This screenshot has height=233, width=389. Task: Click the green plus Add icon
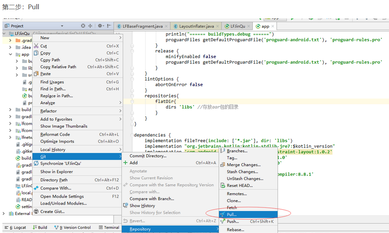125,163
